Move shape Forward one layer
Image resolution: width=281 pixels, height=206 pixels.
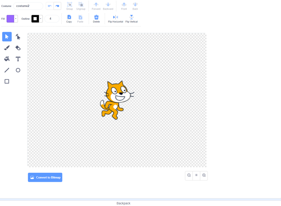(x=96, y=6)
